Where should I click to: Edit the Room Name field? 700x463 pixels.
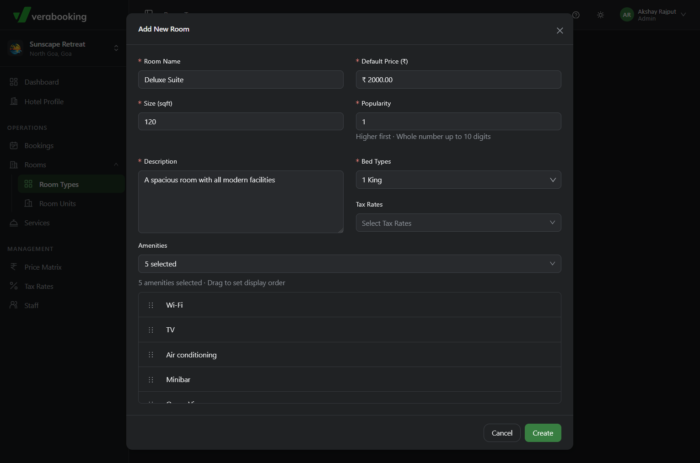(241, 80)
